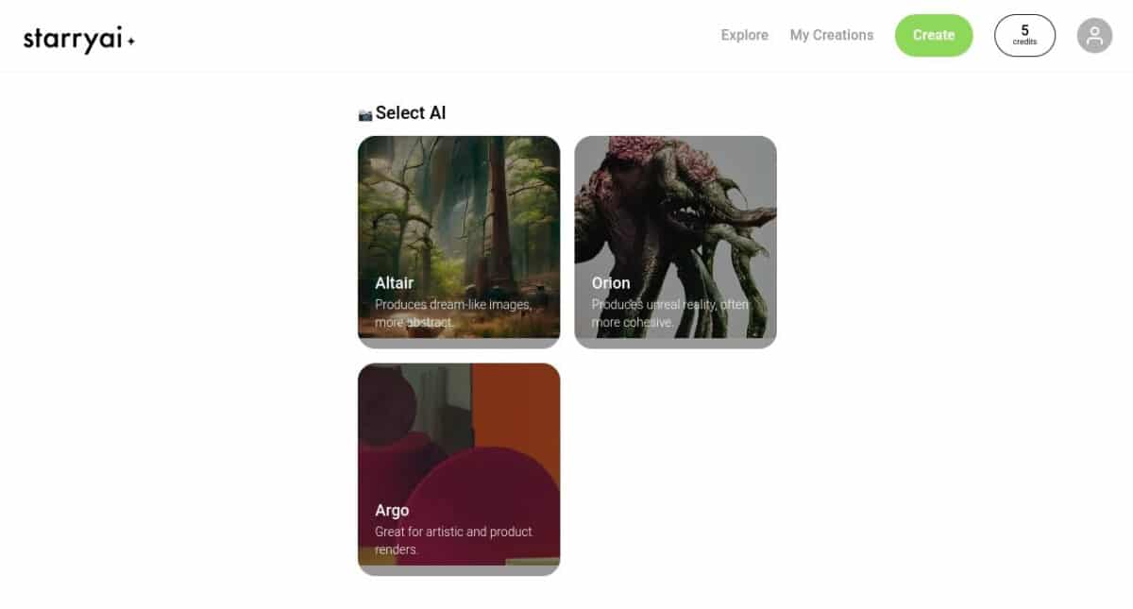1133x609 pixels.
Task: Click the 'Great for artistic and product renders' text
Action: pos(453,540)
